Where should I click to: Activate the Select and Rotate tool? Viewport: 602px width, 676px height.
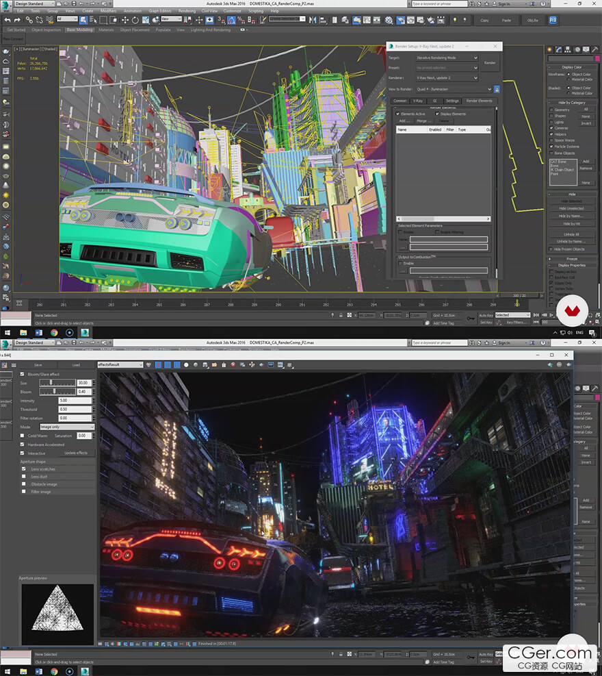click(x=135, y=20)
